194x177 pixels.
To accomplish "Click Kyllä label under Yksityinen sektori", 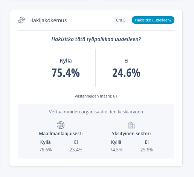I will (116, 142).
